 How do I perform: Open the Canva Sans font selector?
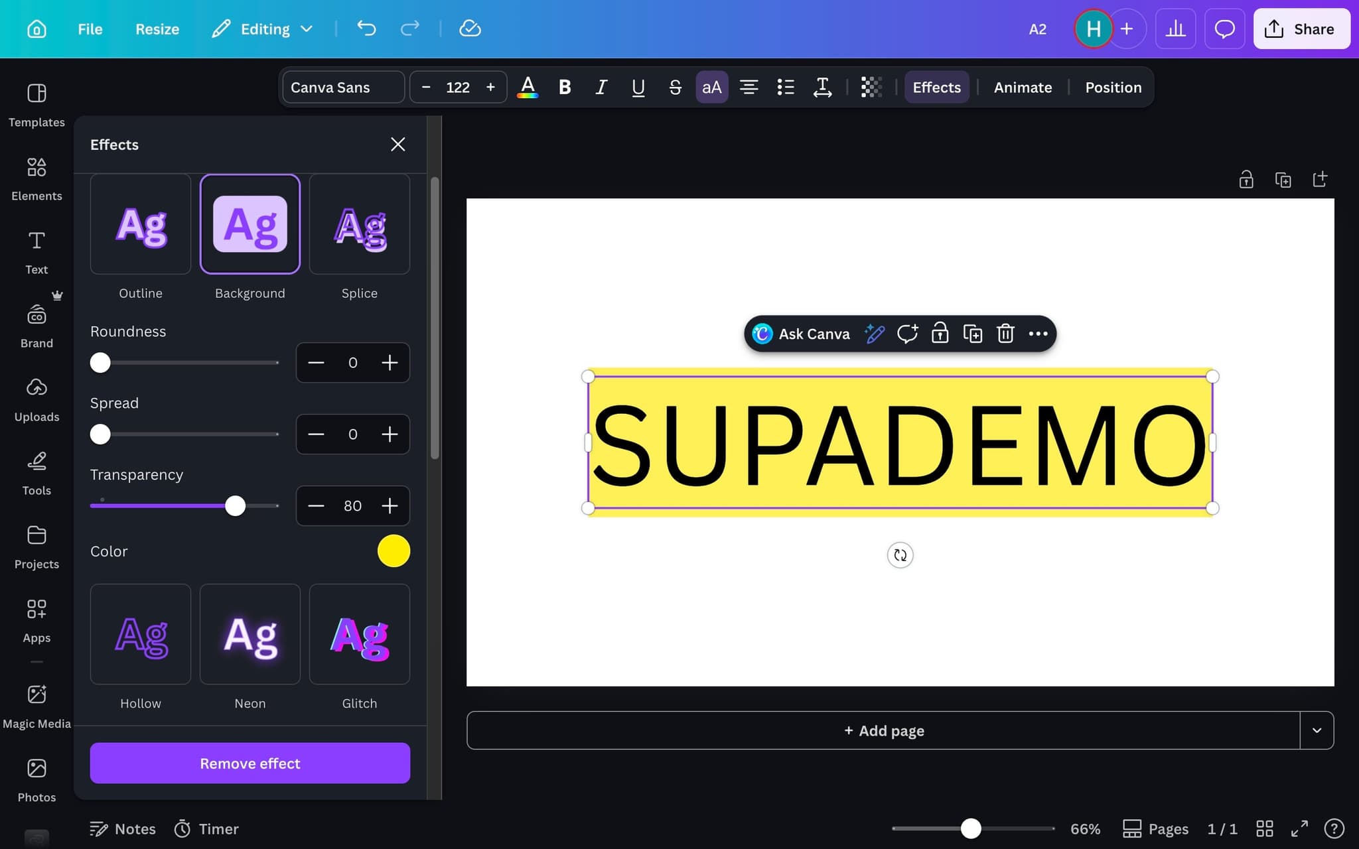coord(342,87)
